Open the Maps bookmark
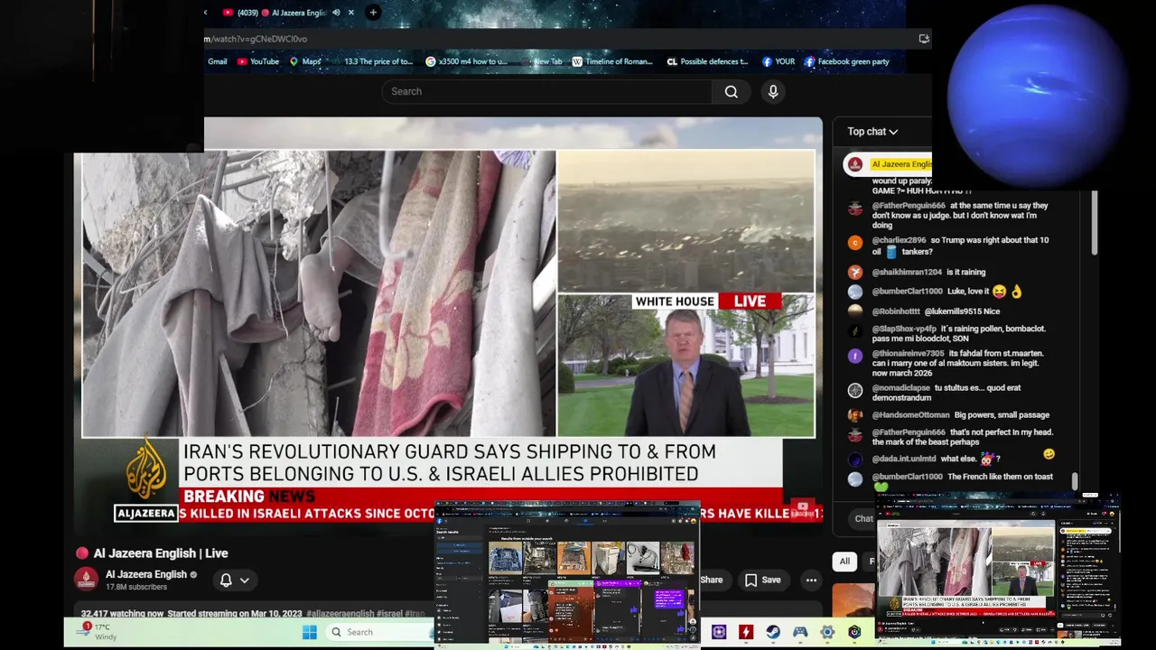Viewport: 1156px width, 650px height. coord(305,61)
